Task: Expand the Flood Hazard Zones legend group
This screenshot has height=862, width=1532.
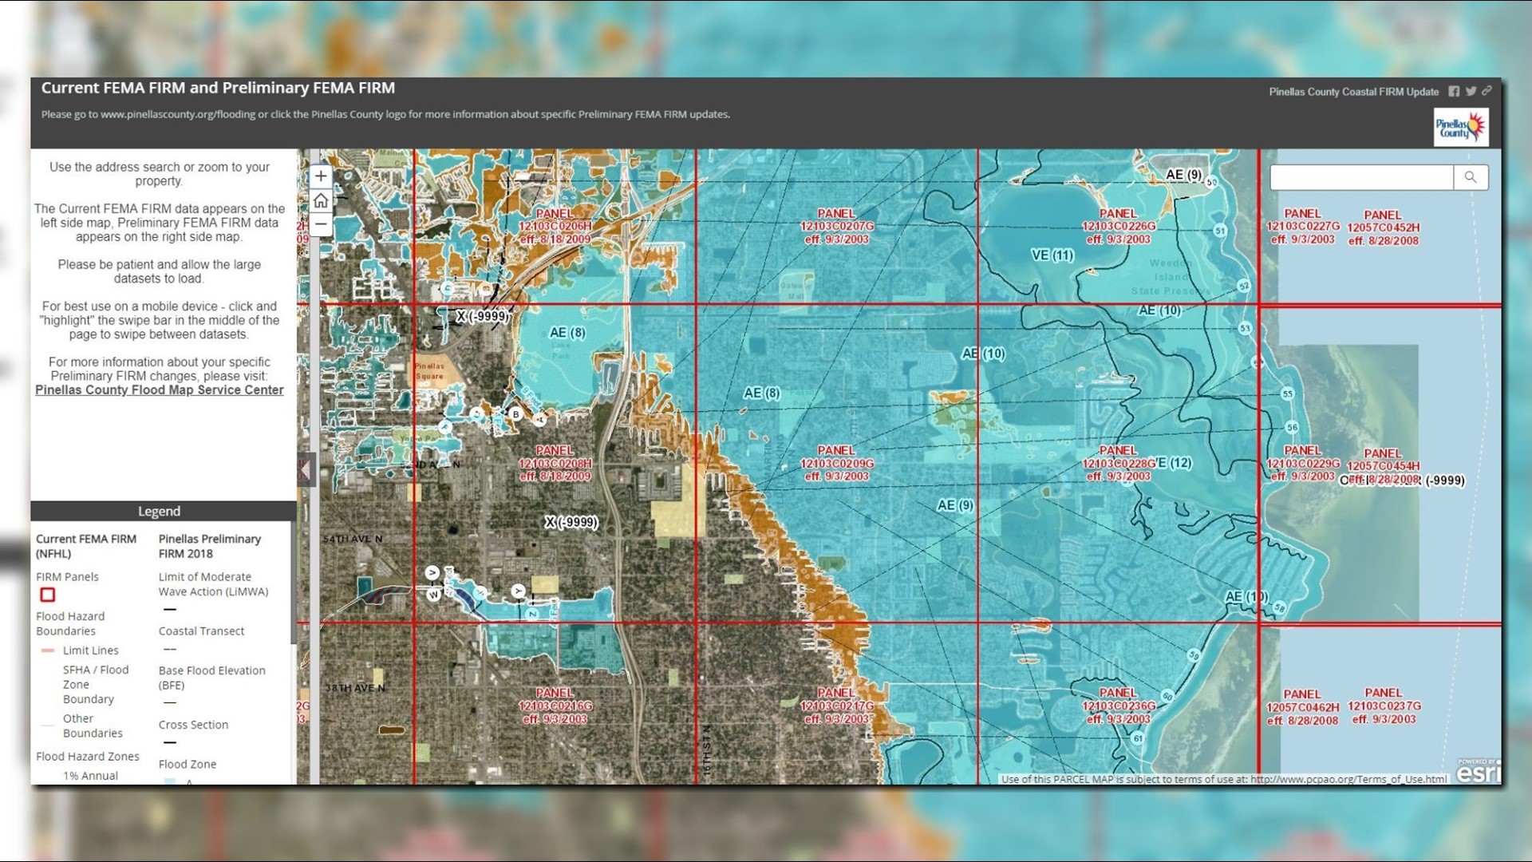Action: [88, 756]
